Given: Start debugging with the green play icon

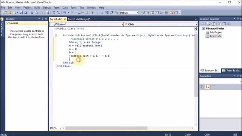Looking at the screenshot, I should tap(93, 13).
